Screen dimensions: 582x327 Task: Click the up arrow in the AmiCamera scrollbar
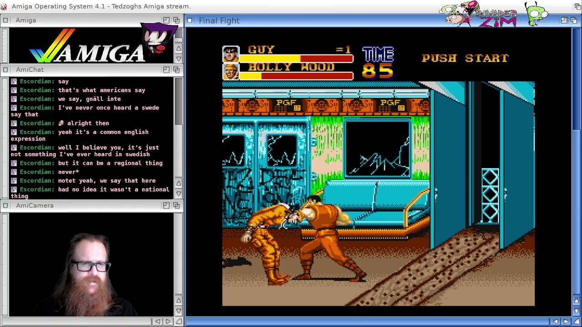pyautogui.click(x=179, y=301)
